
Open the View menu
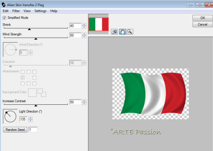coord(27,11)
